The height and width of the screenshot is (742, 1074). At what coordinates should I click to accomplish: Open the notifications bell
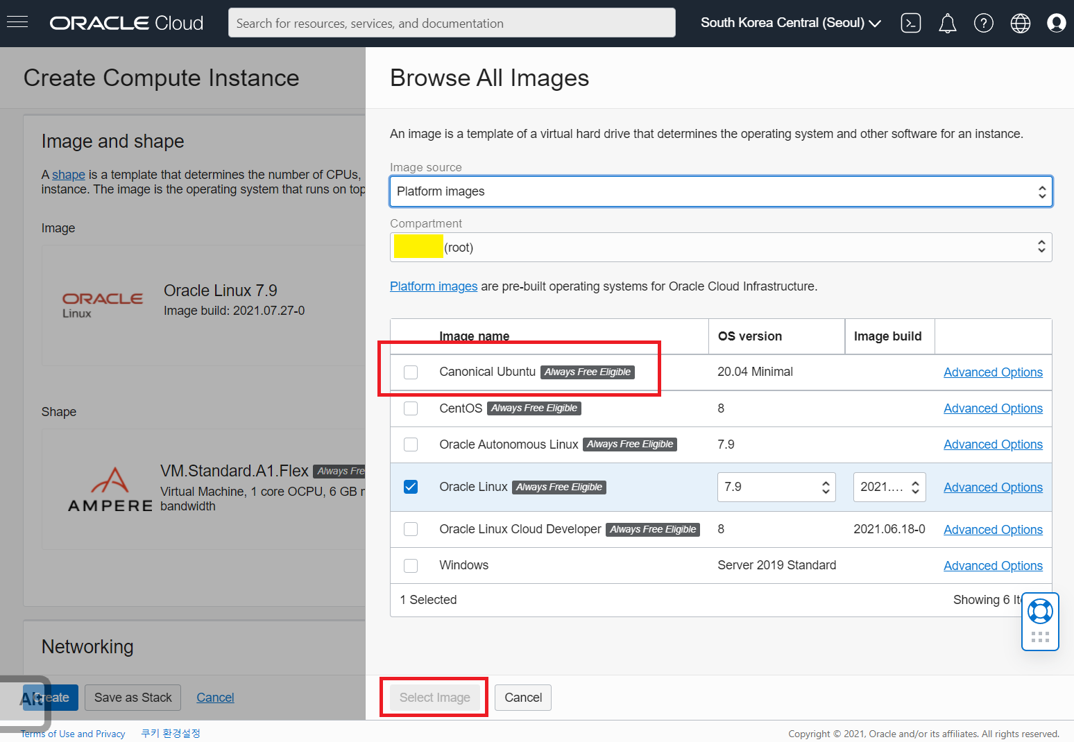(947, 23)
